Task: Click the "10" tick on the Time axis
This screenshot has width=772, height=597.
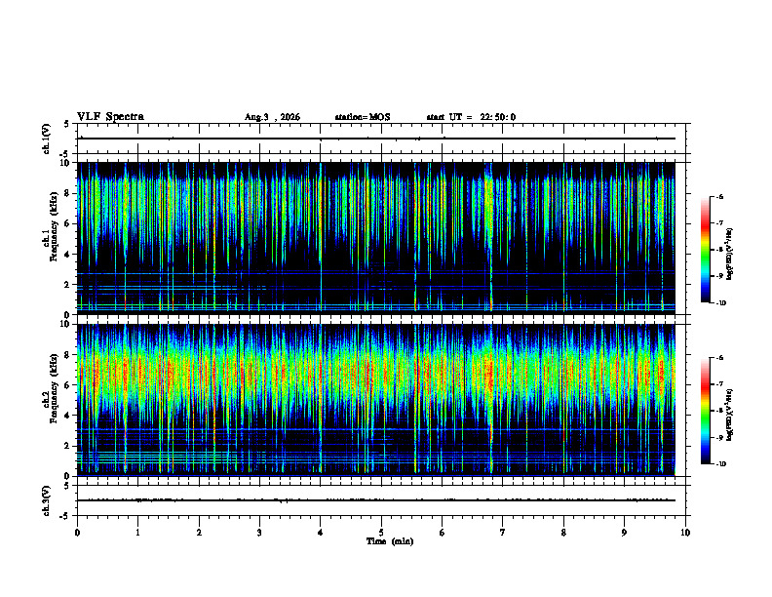Action: pos(685,533)
